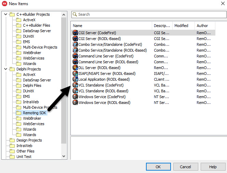Select Multi-Device Projects under C++Builder Projects
Screen dimensions: 227x173
click(40, 47)
